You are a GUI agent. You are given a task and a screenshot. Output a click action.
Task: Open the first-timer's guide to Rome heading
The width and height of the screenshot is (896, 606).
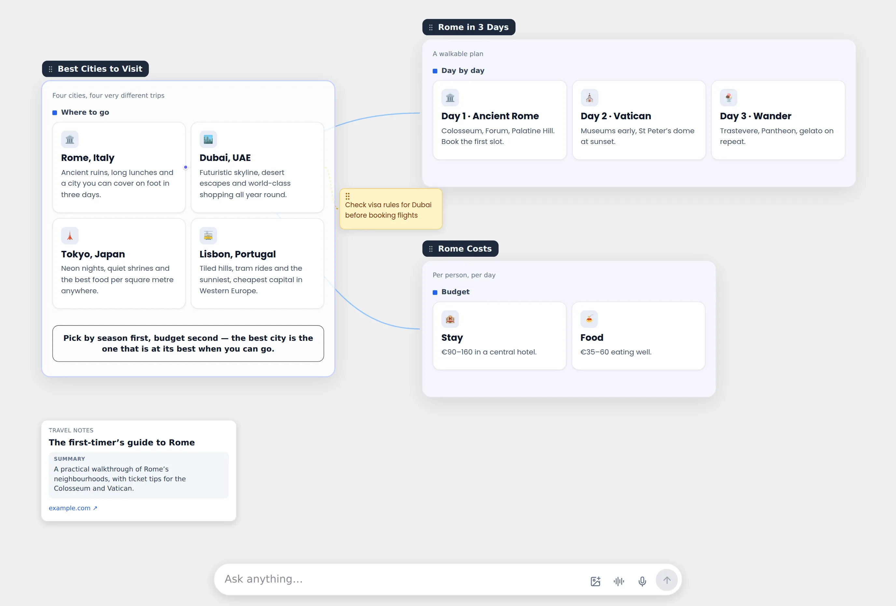[121, 442]
